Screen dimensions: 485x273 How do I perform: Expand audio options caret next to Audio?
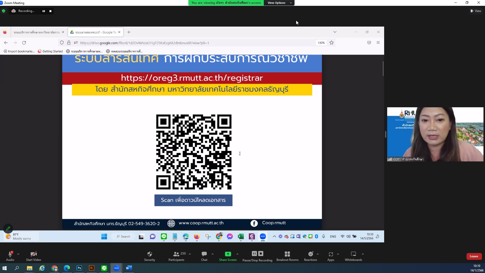[x=18, y=254]
